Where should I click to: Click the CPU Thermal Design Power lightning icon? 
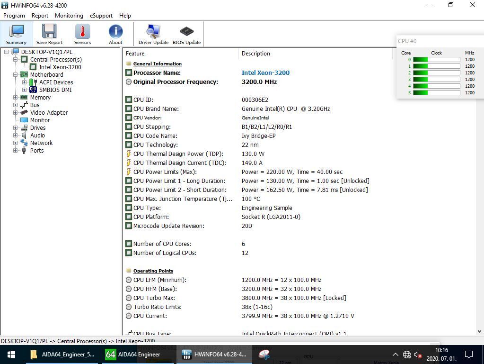click(x=129, y=154)
